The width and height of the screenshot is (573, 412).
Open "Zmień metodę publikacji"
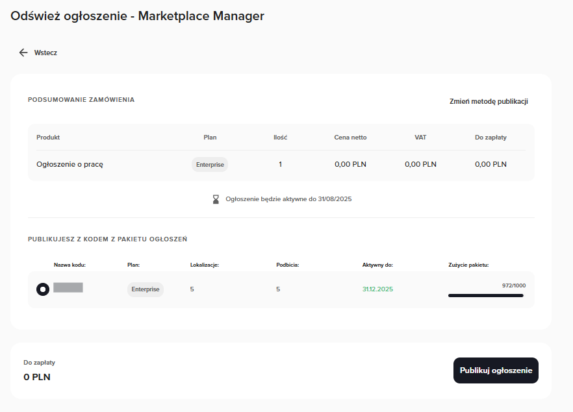489,101
